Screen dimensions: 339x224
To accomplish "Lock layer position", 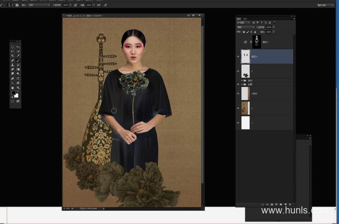I will [x=251, y=32].
